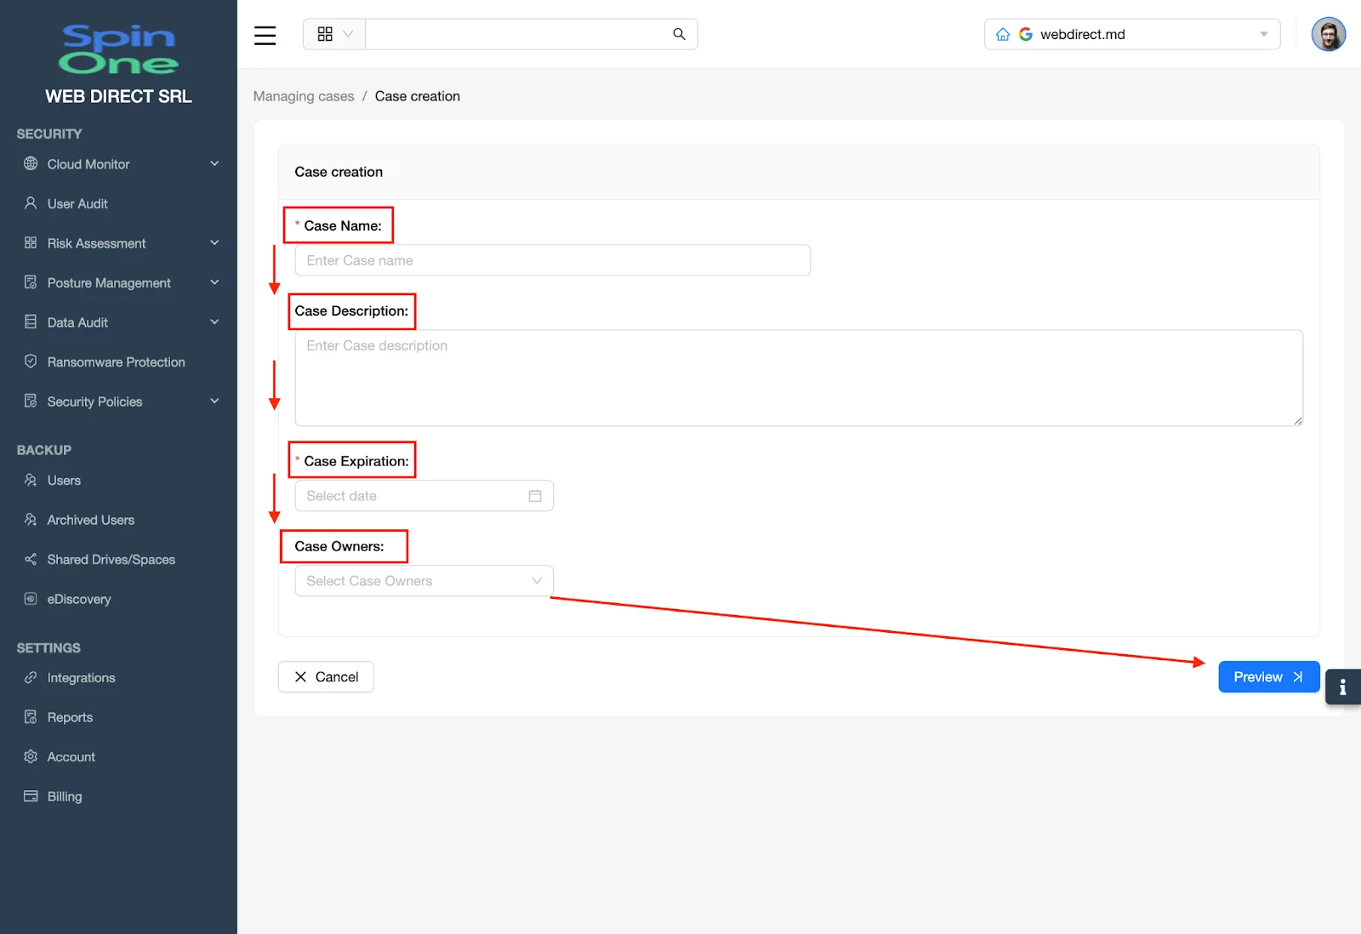Click the hamburger menu to collapse sidebar

click(265, 35)
